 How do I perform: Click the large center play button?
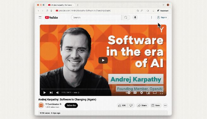pyautogui.click(x=103, y=60)
